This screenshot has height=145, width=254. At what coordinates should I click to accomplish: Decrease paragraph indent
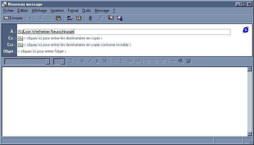[130, 61]
